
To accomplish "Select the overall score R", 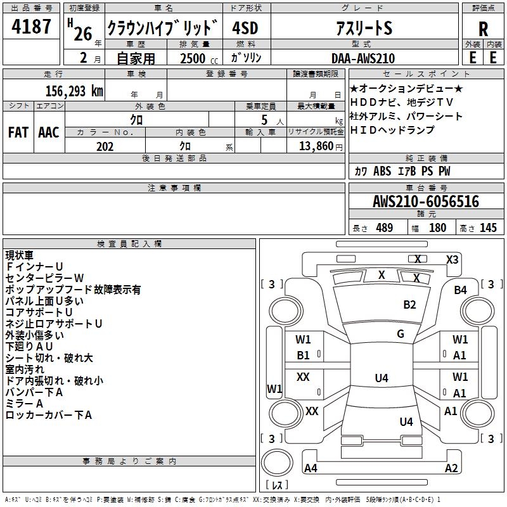I will 483,29.
